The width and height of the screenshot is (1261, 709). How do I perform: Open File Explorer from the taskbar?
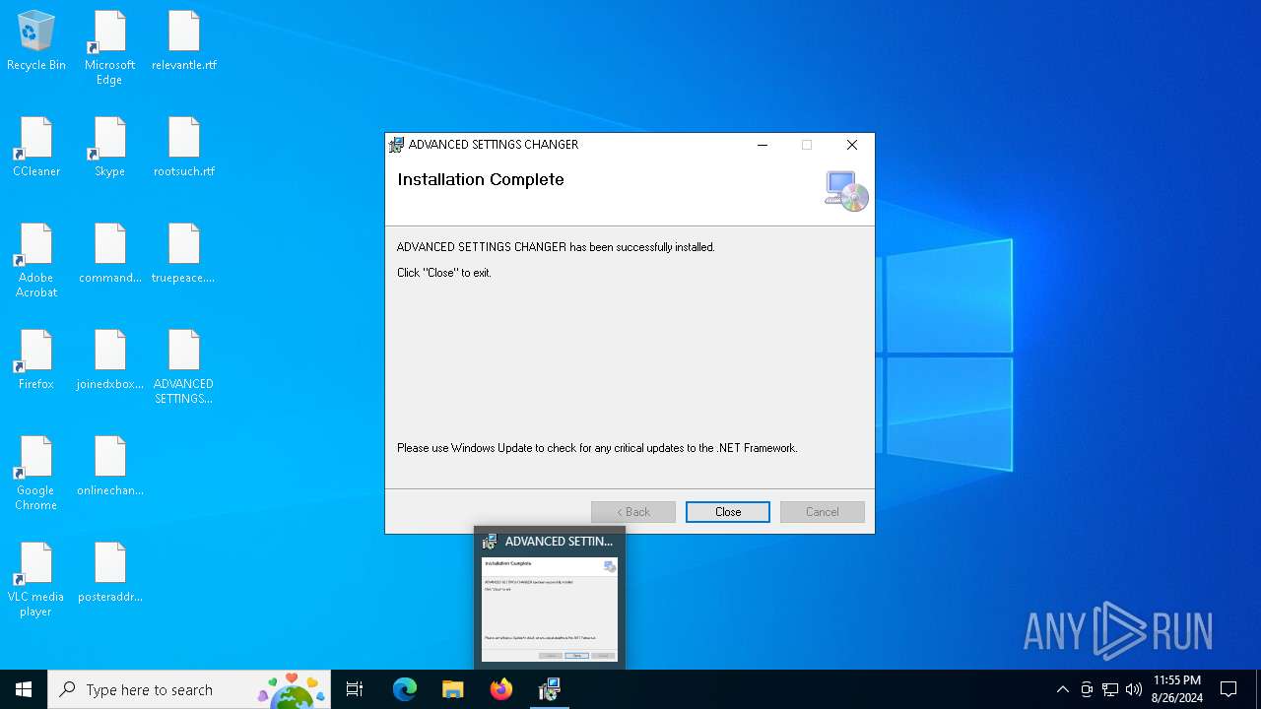point(452,689)
